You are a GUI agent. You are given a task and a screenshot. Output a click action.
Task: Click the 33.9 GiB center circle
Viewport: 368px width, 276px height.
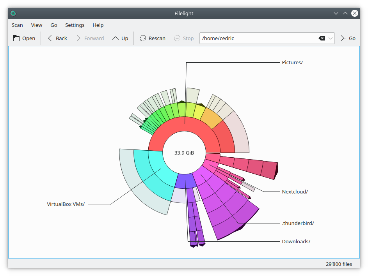point(184,153)
